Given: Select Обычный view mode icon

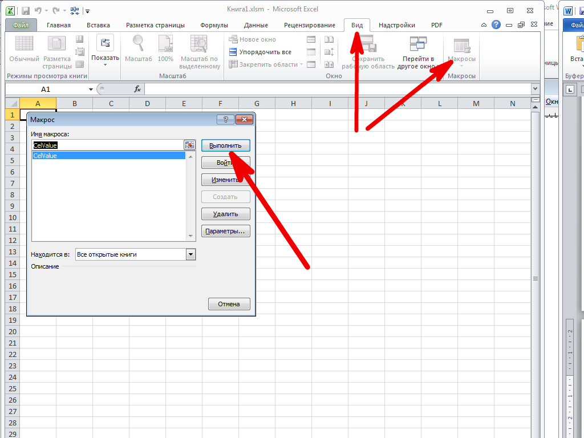Looking at the screenshot, I should (x=24, y=43).
